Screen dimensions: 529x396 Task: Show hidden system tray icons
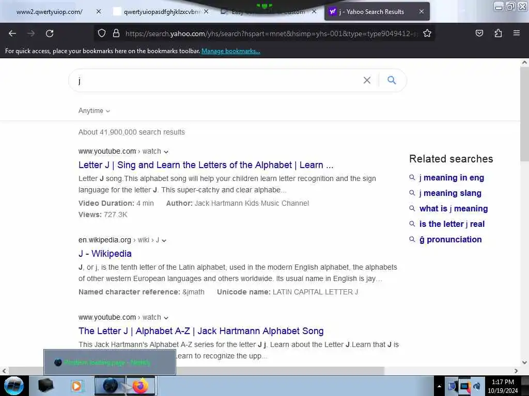tap(439, 386)
